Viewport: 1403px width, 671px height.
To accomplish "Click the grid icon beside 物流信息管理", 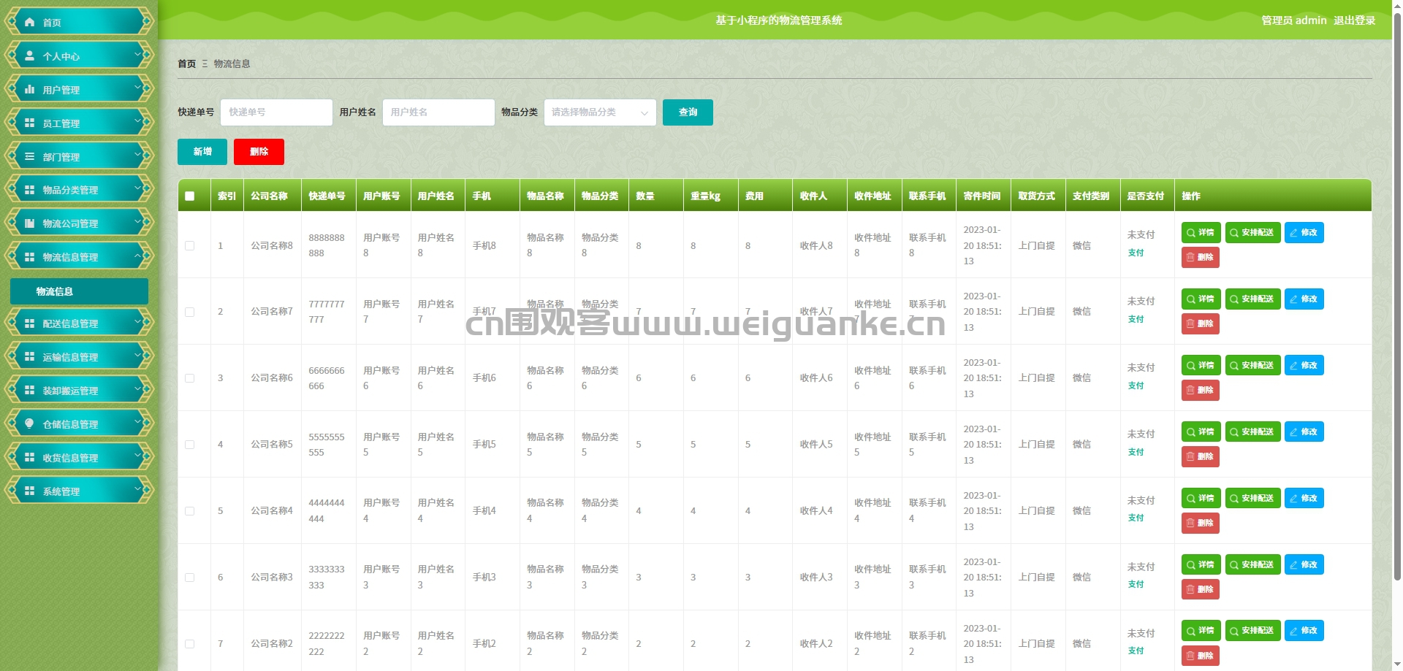I will 29,257.
